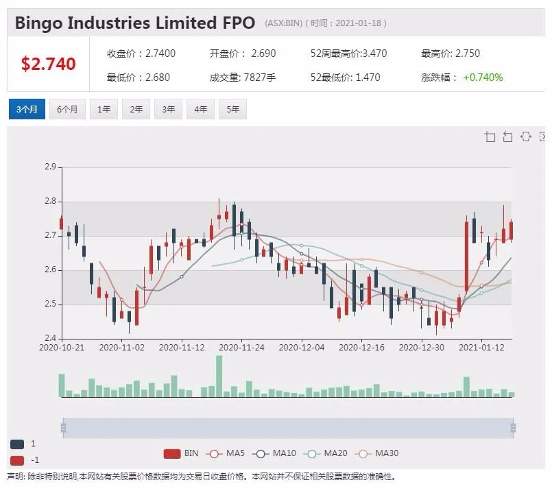Click the 开盘价： 2.690 value

243,53
